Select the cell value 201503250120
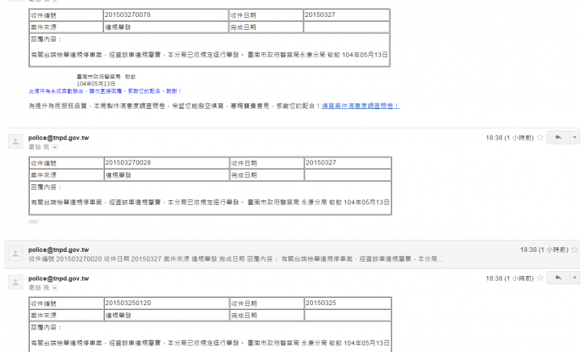 pyautogui.click(x=127, y=303)
